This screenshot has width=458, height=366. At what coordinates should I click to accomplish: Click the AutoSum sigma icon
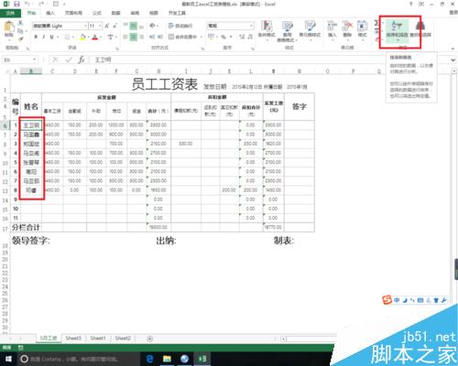coord(376,23)
